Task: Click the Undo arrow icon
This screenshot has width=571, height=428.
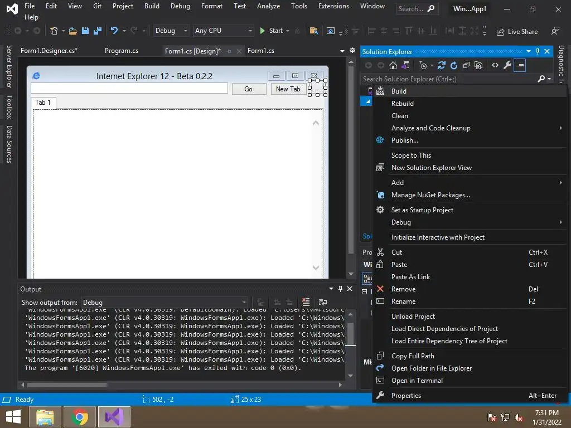Action: 114,31
